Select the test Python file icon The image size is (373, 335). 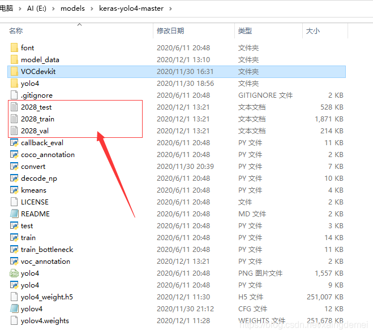click(x=14, y=225)
